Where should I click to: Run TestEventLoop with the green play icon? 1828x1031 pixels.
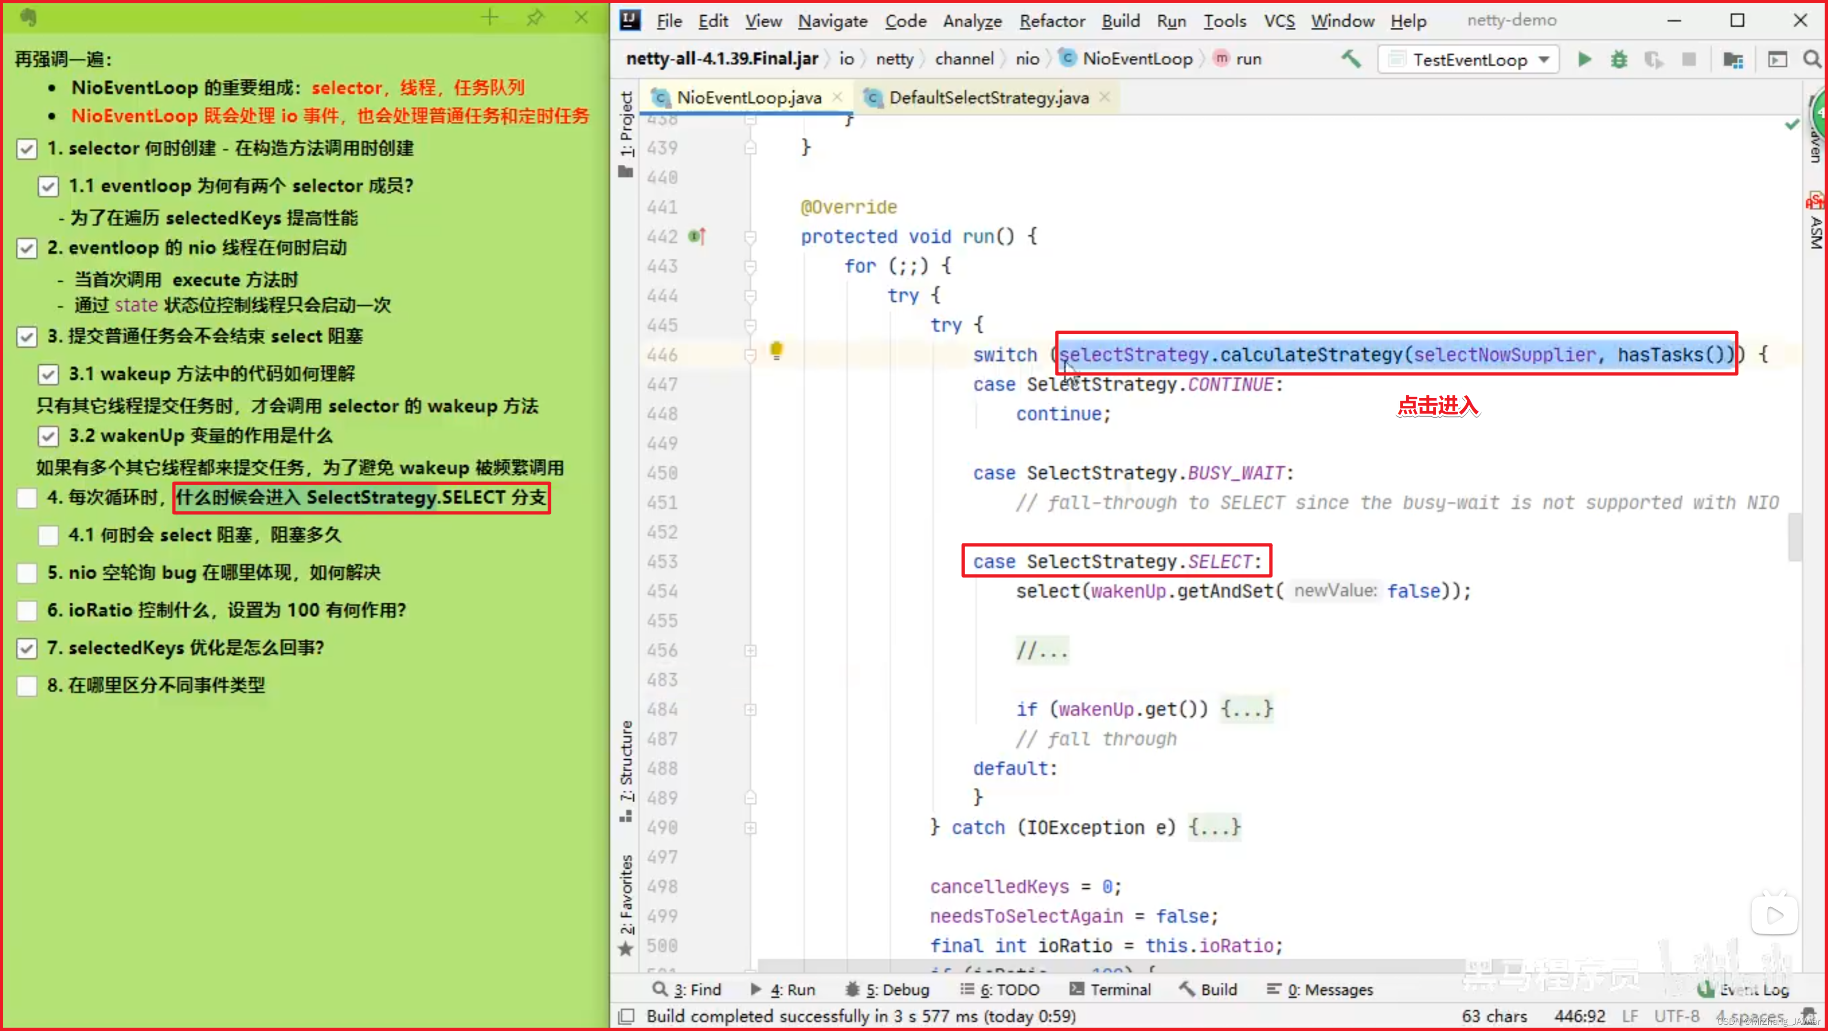pyautogui.click(x=1584, y=60)
